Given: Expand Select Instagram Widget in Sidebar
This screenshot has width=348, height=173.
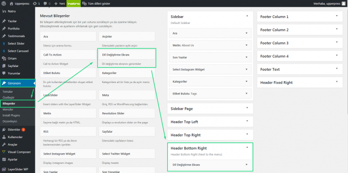Looking at the screenshot, I should (247, 69).
